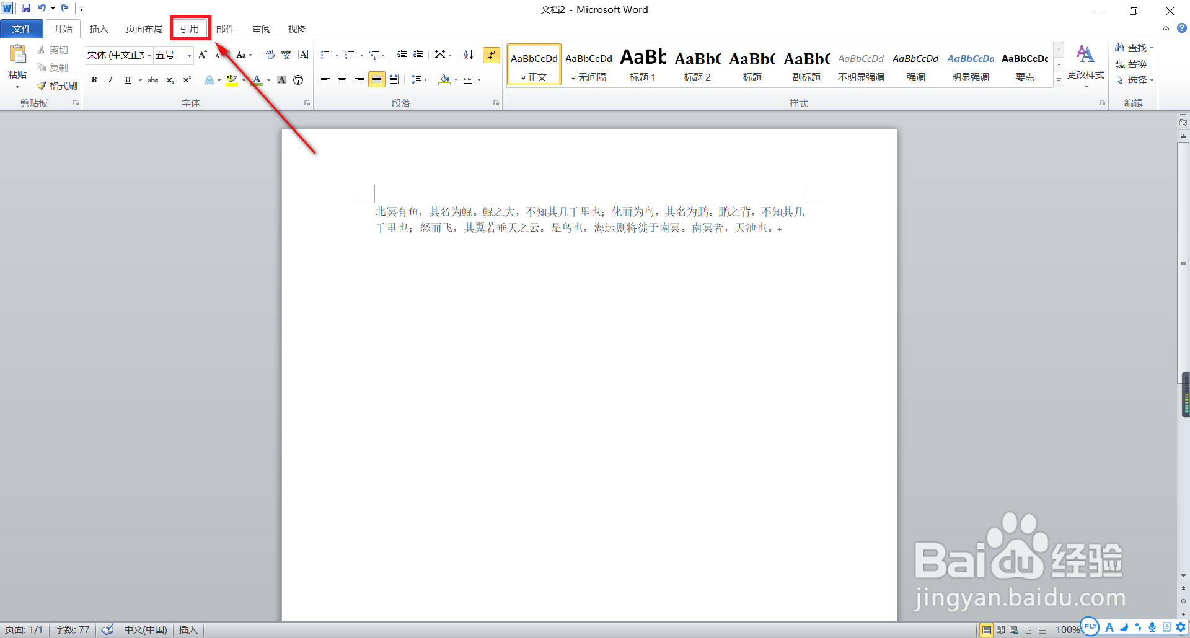The height and width of the screenshot is (638, 1190).
Task: Toggle align text left
Action: [325, 79]
